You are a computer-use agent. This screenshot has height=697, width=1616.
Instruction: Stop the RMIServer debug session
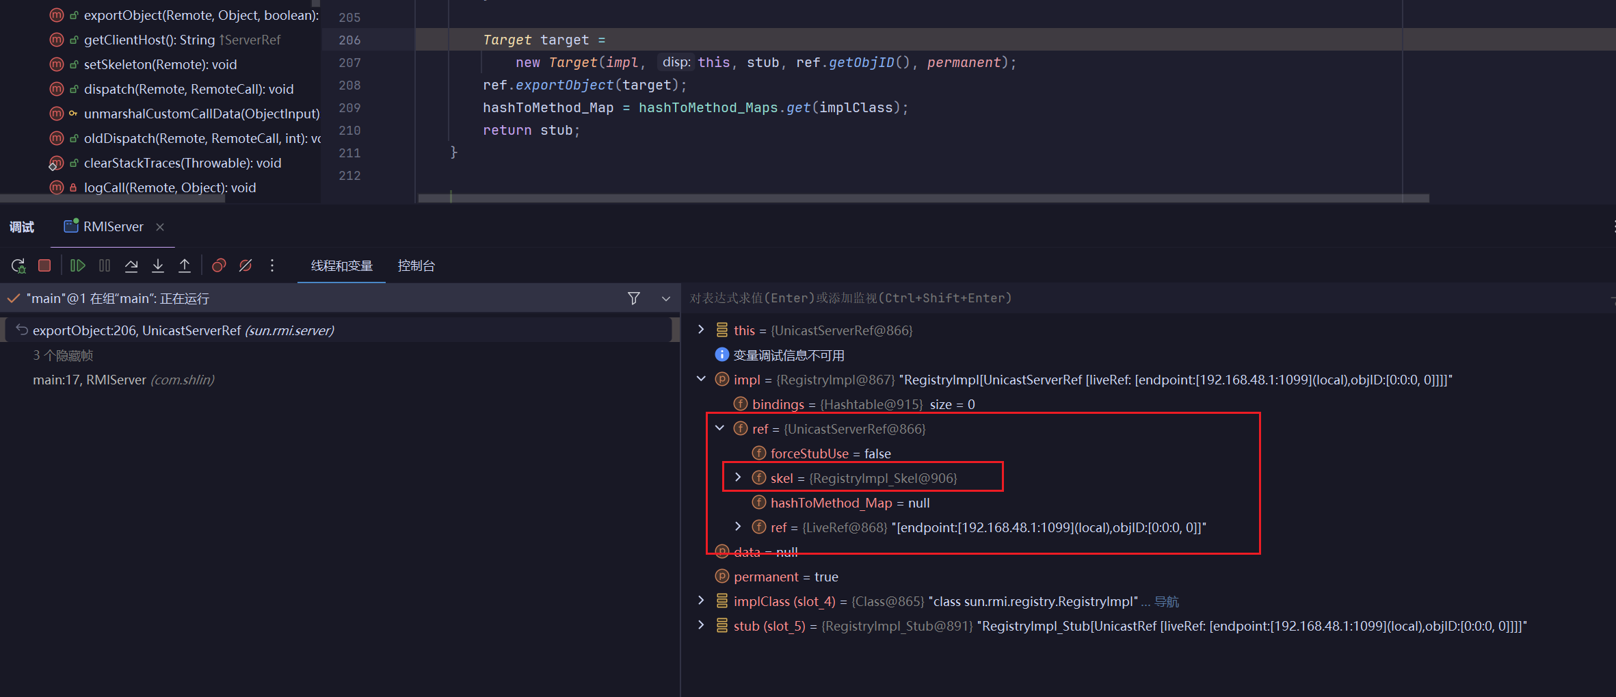(44, 265)
